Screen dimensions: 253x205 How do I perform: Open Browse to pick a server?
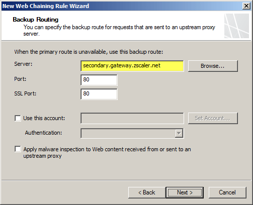213,66
